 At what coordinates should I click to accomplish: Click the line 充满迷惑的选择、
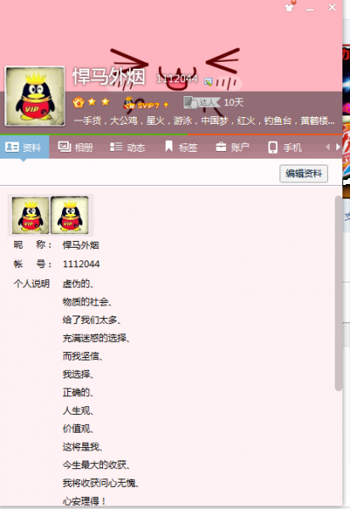(96, 338)
